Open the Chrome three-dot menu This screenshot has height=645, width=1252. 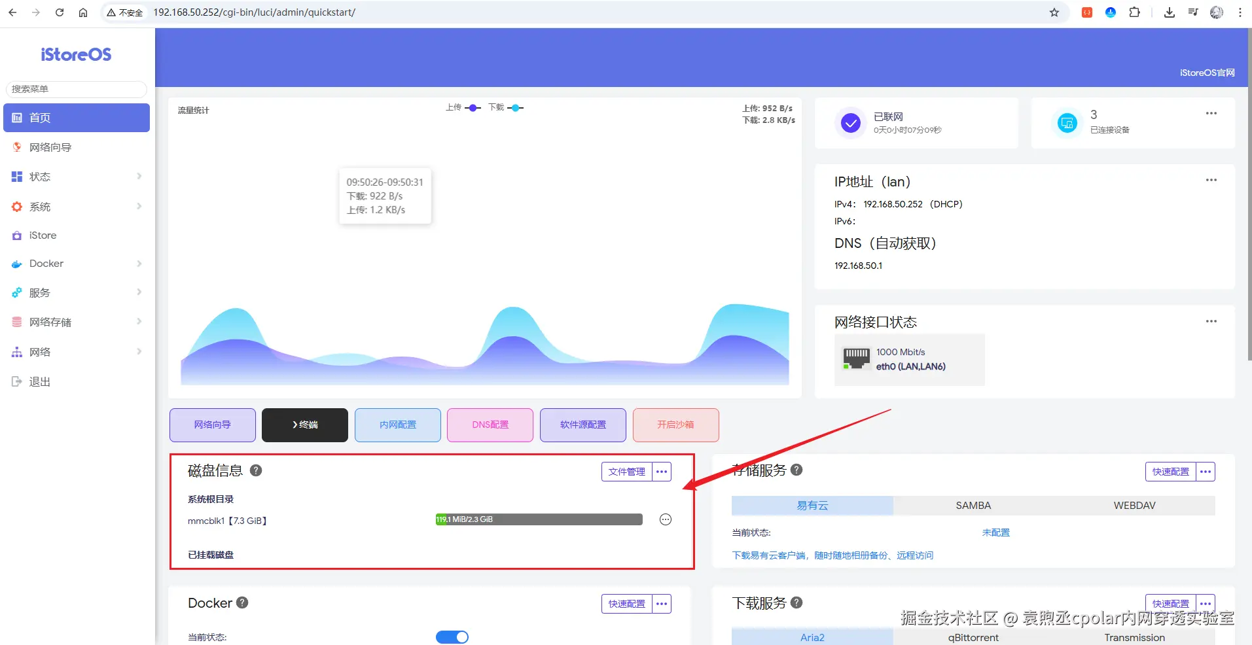(1240, 12)
